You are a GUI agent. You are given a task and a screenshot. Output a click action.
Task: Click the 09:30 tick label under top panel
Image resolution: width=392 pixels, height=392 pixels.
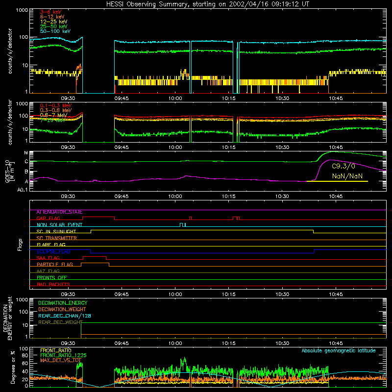68,98
